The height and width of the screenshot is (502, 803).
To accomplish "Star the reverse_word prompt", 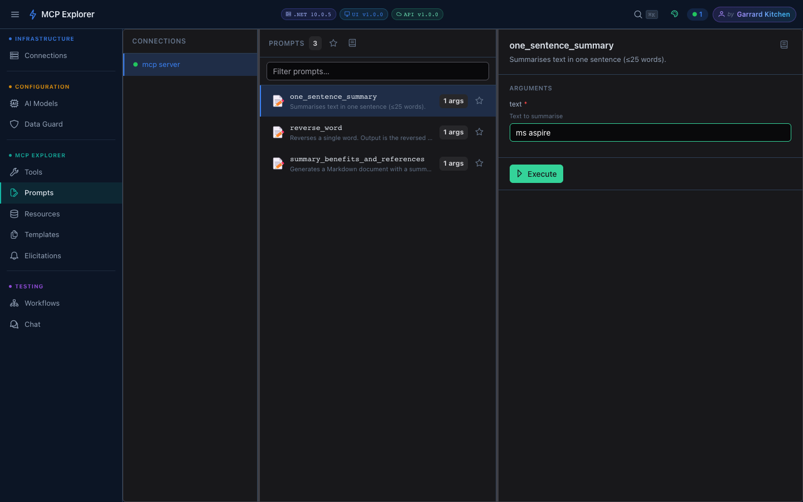I will pos(479,132).
